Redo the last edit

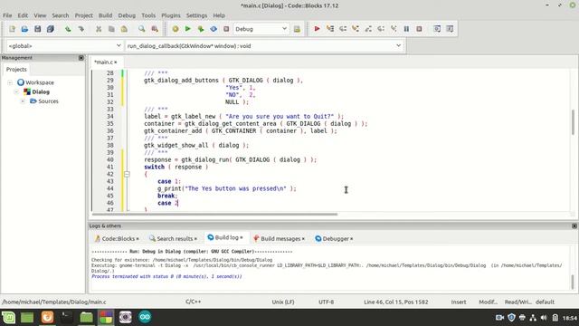81,29
